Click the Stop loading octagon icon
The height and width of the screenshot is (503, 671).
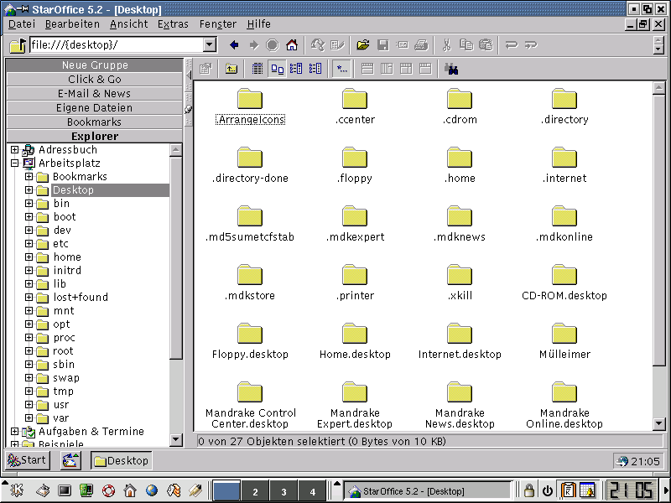(273, 45)
